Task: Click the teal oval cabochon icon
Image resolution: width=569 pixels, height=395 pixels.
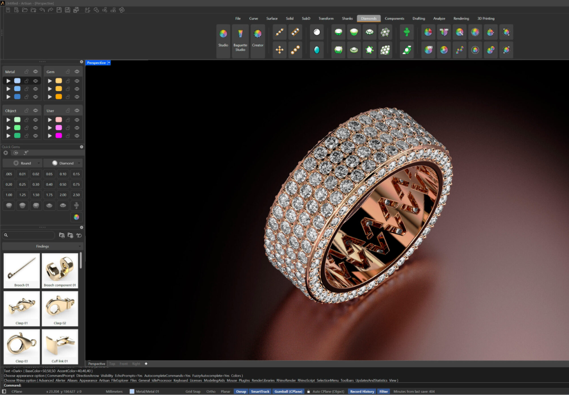Action: [x=317, y=50]
